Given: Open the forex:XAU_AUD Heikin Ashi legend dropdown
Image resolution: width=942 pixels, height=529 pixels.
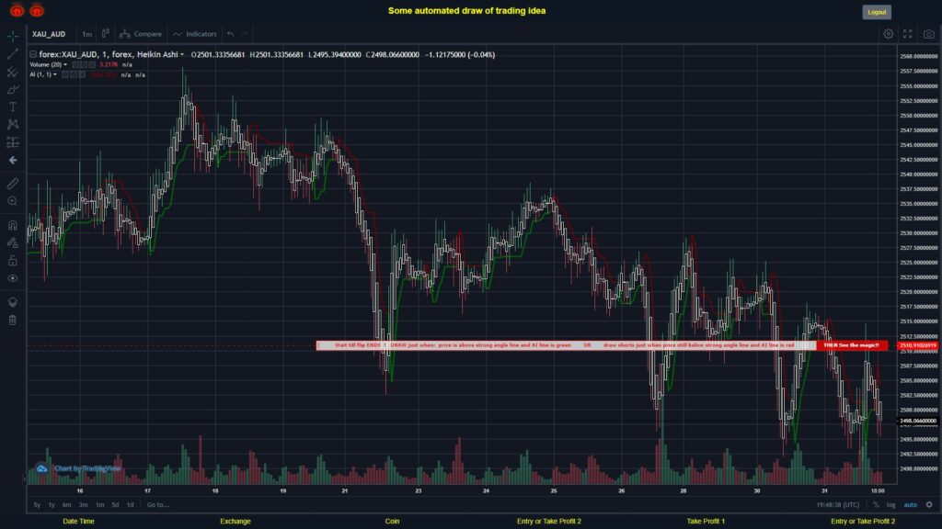Looking at the screenshot, I should point(182,54).
